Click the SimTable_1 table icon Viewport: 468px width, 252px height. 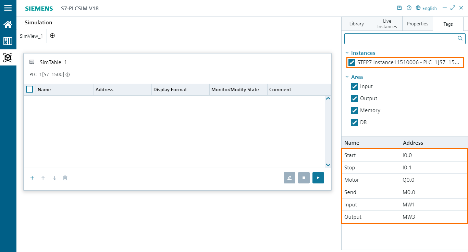32,62
